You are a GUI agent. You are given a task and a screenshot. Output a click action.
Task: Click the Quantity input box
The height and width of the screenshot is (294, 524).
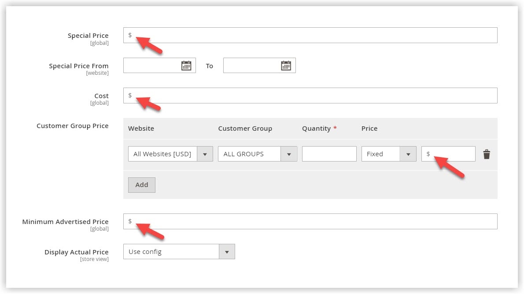(329, 154)
